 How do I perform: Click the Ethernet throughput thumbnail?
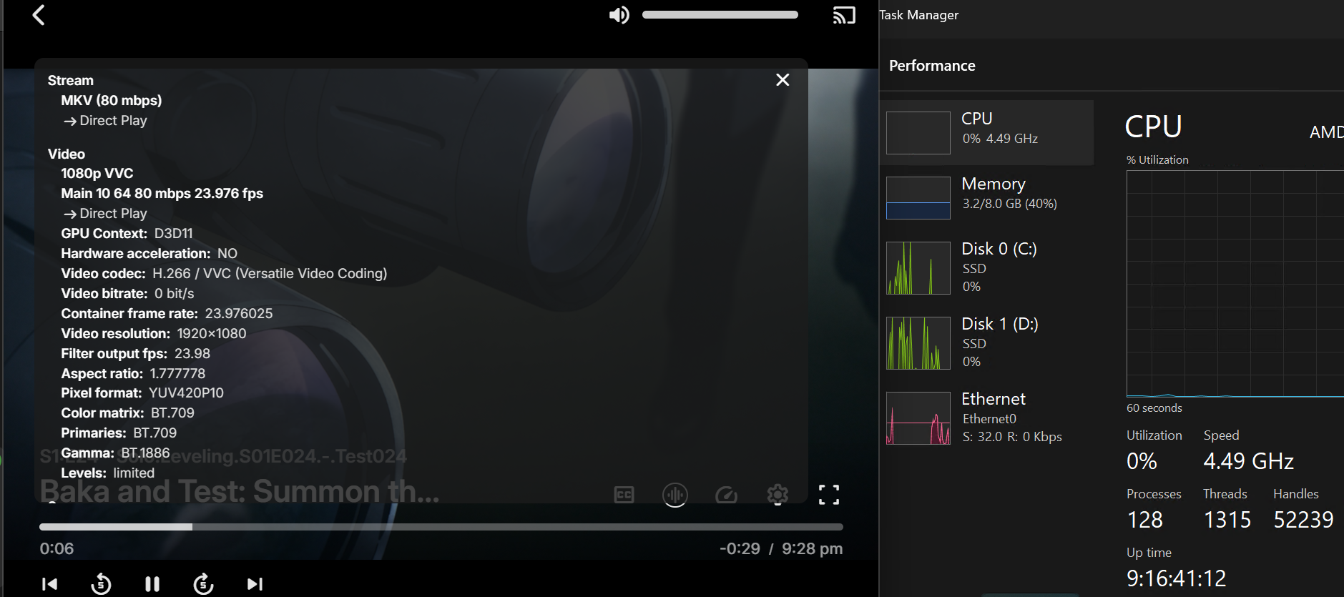(918, 418)
